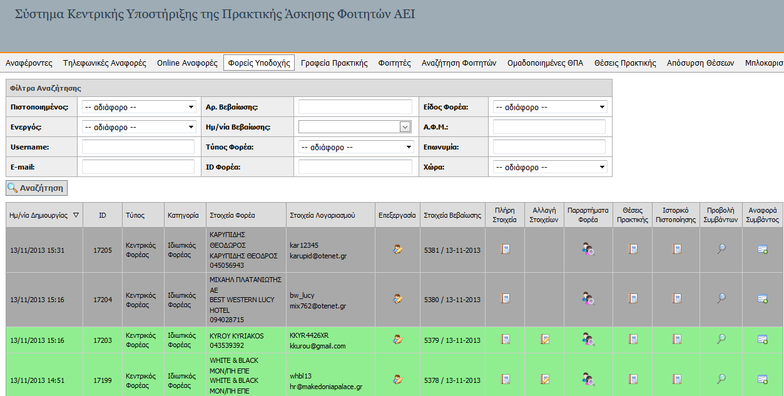Image resolution: width=784 pixels, height=396 pixels.
Task: Open edit icon for provider 17205
Action: [397, 250]
